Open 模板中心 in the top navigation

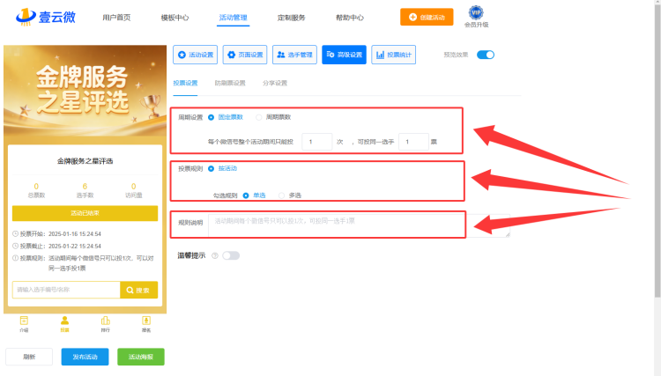tap(175, 18)
